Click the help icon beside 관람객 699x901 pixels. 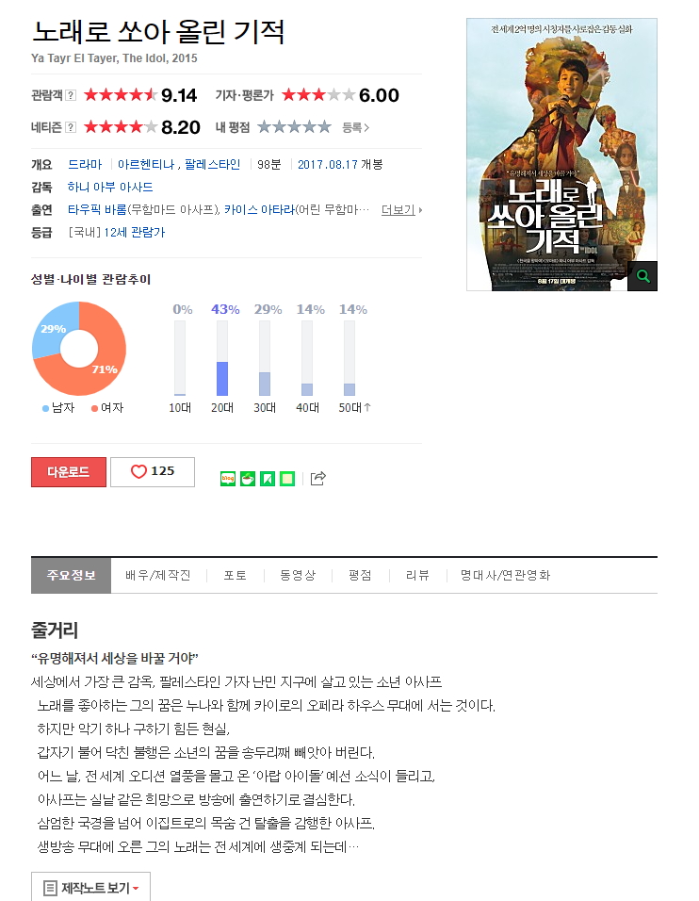tap(71, 95)
